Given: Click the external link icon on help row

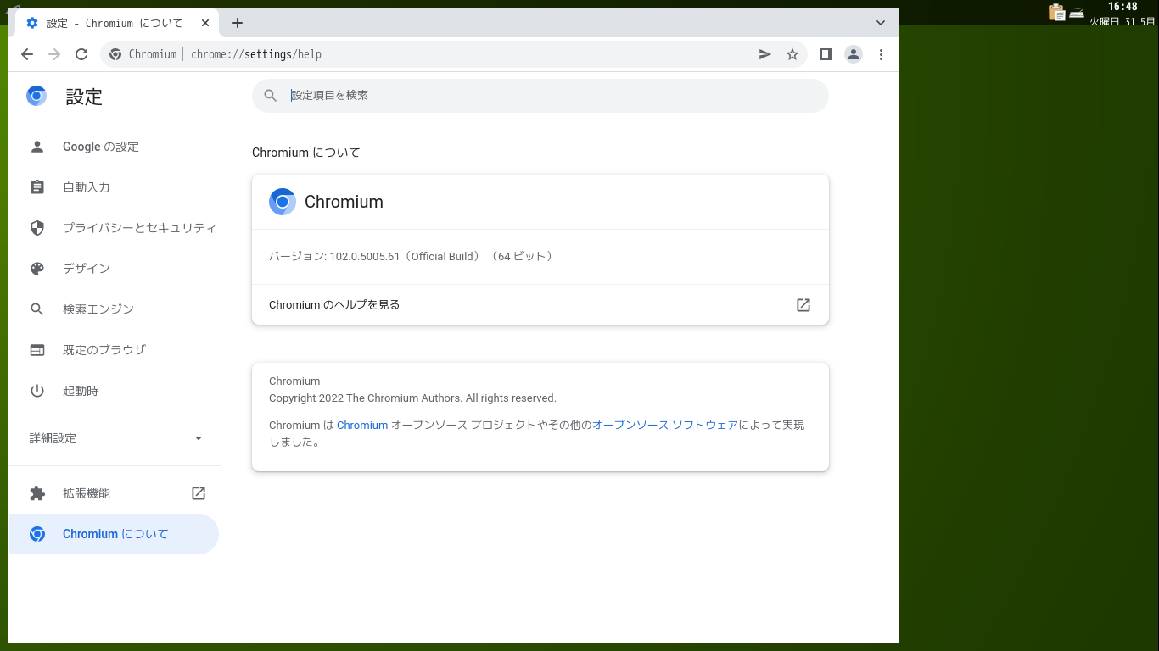Looking at the screenshot, I should coord(803,304).
